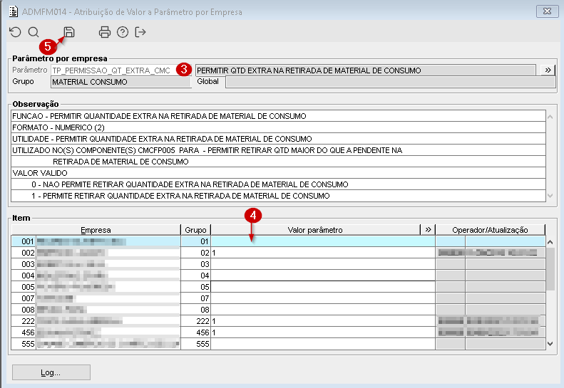Expand parameter description with the >> button
This screenshot has width=564, height=388.
[x=548, y=70]
